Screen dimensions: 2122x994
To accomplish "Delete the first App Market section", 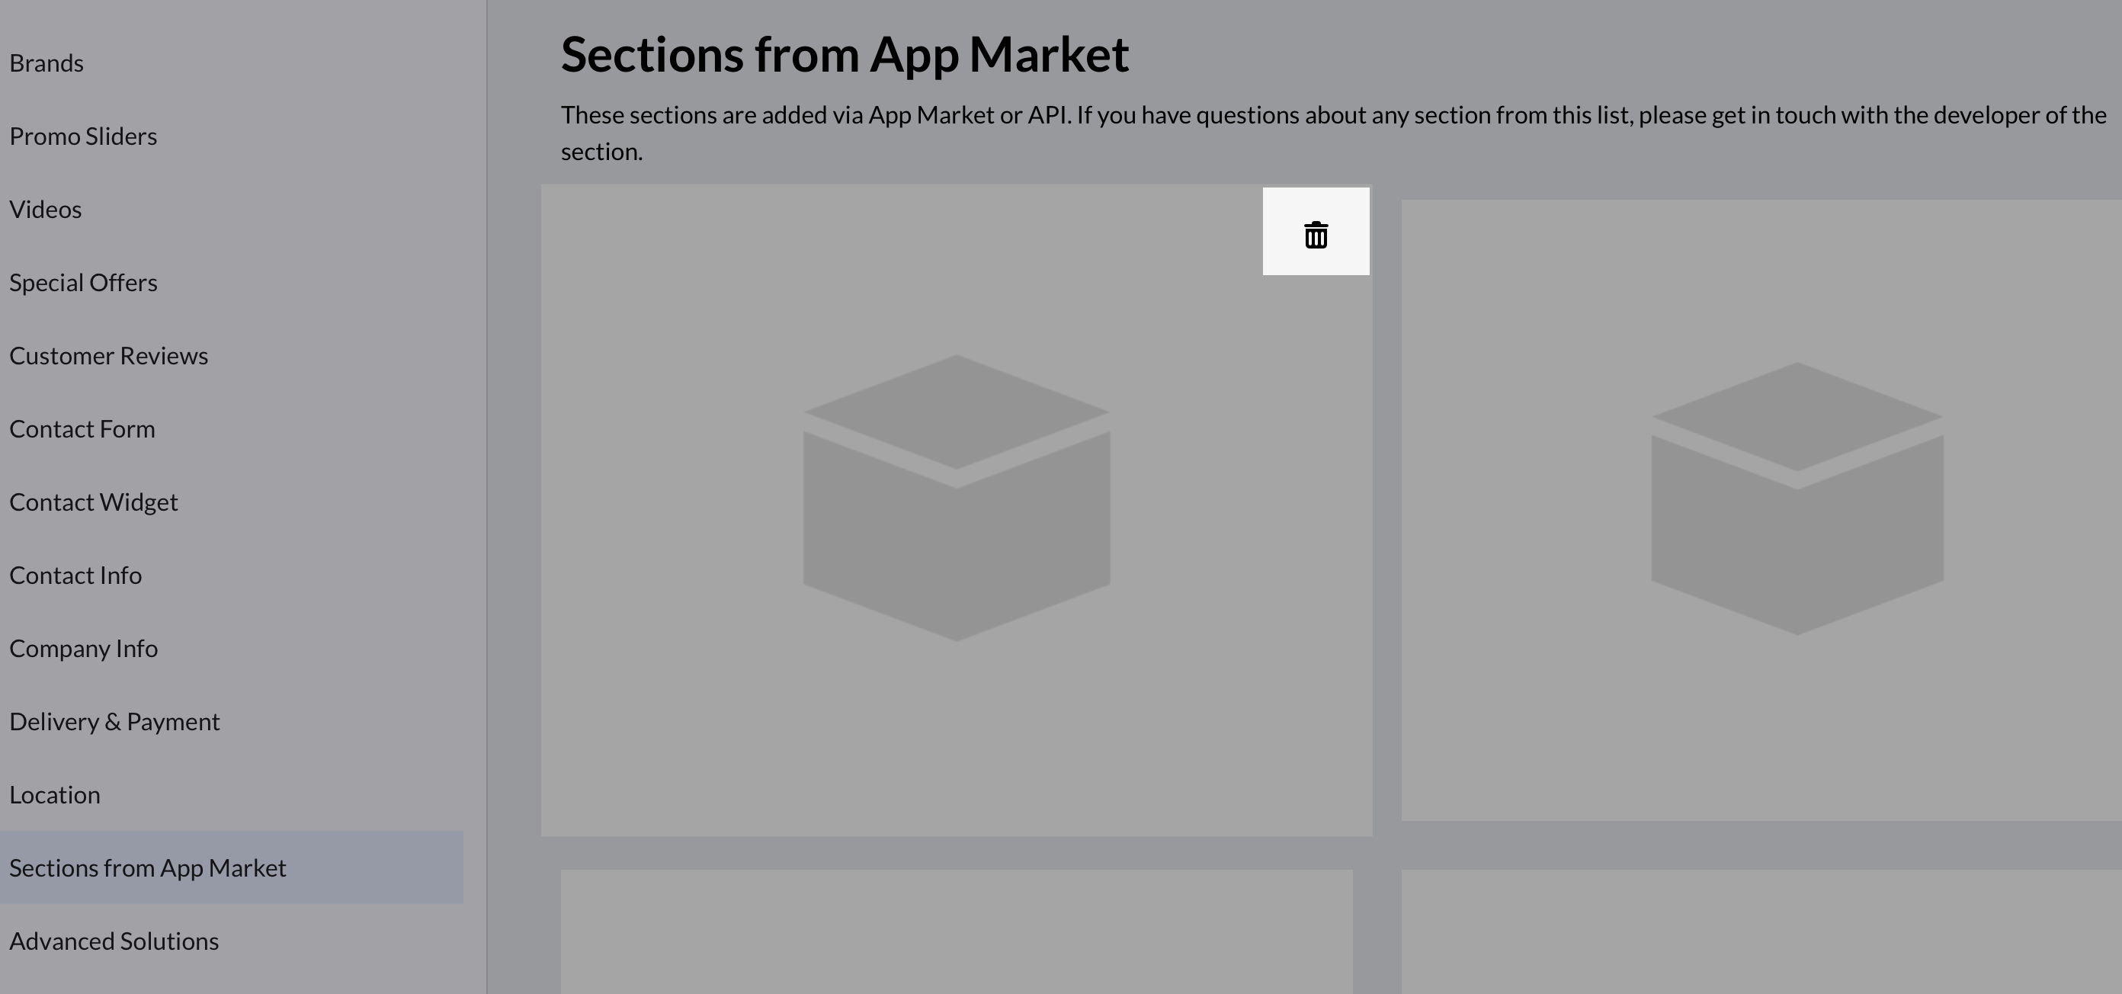I will tap(1316, 233).
